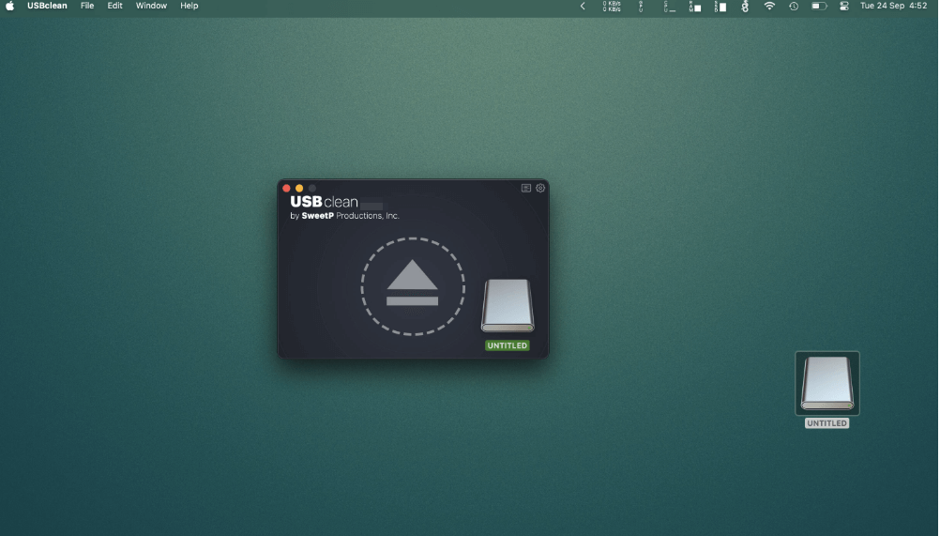Collapse menu bar icons with left chevron

[x=582, y=6]
